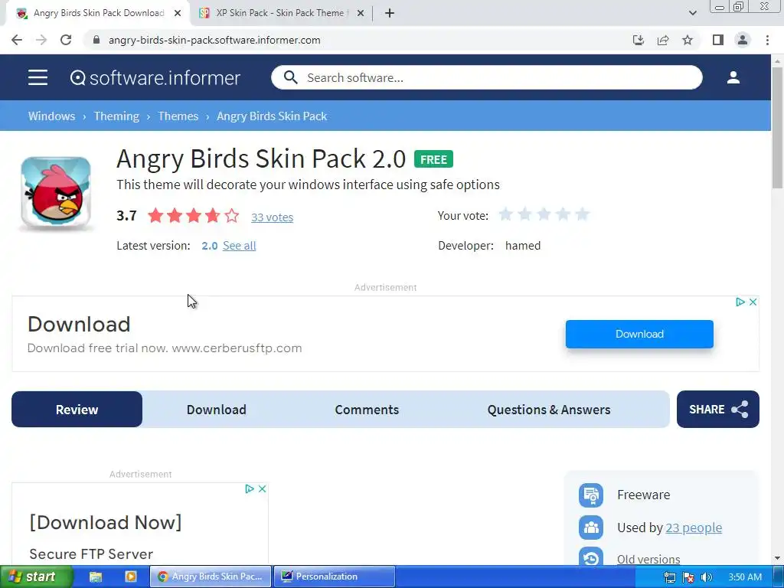Open the Comments tab
The width and height of the screenshot is (784, 588).
click(367, 410)
